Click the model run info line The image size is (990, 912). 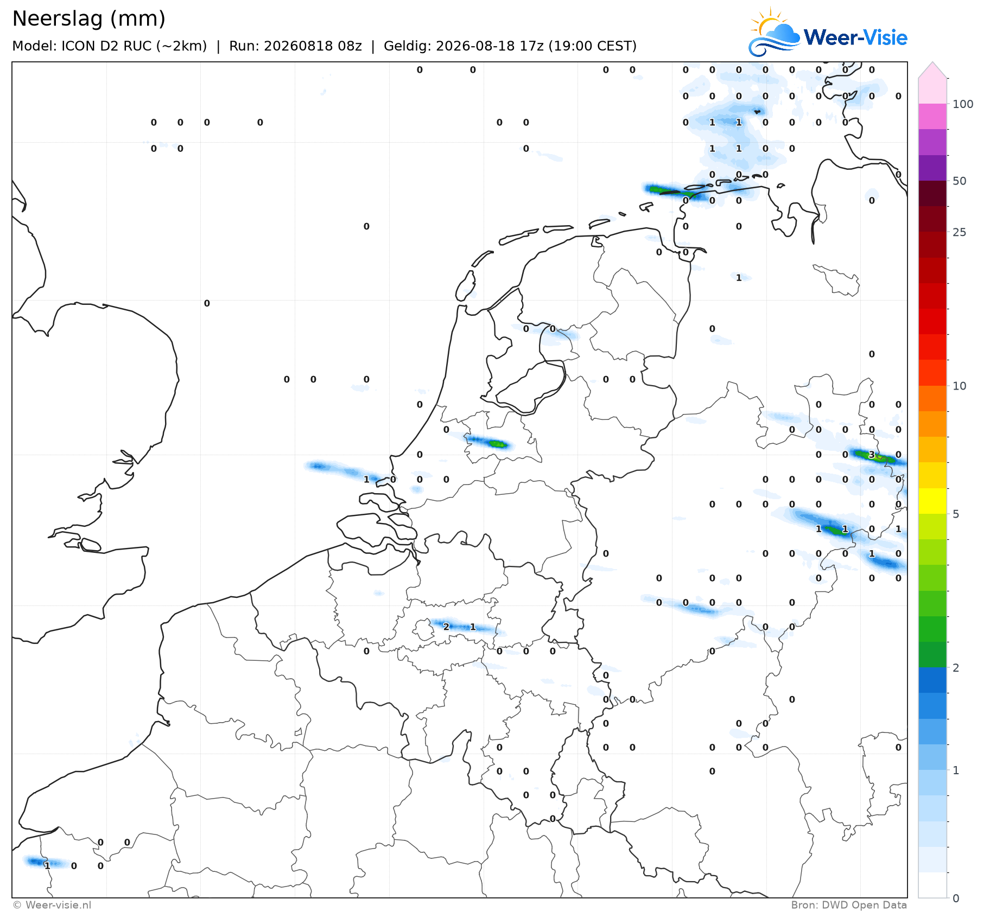click(324, 46)
